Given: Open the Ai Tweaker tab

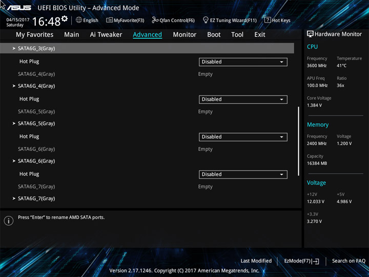Looking at the screenshot, I should pyautogui.click(x=106, y=35).
